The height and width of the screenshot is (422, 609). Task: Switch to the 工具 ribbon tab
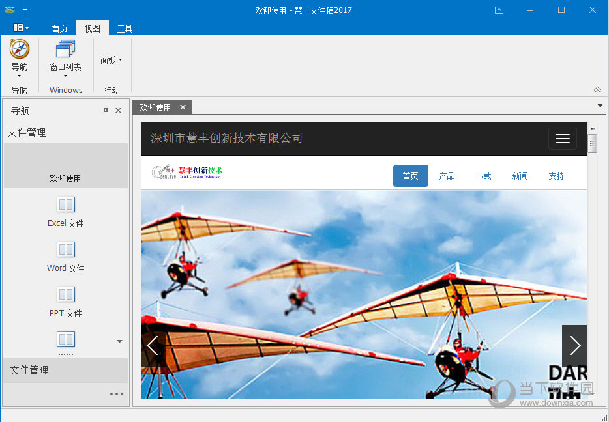click(125, 28)
